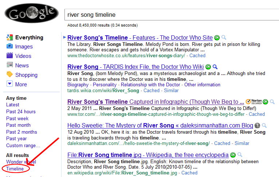
Task: Click green OK badge beside Doctor Who Site result
Action: click(x=217, y=38)
